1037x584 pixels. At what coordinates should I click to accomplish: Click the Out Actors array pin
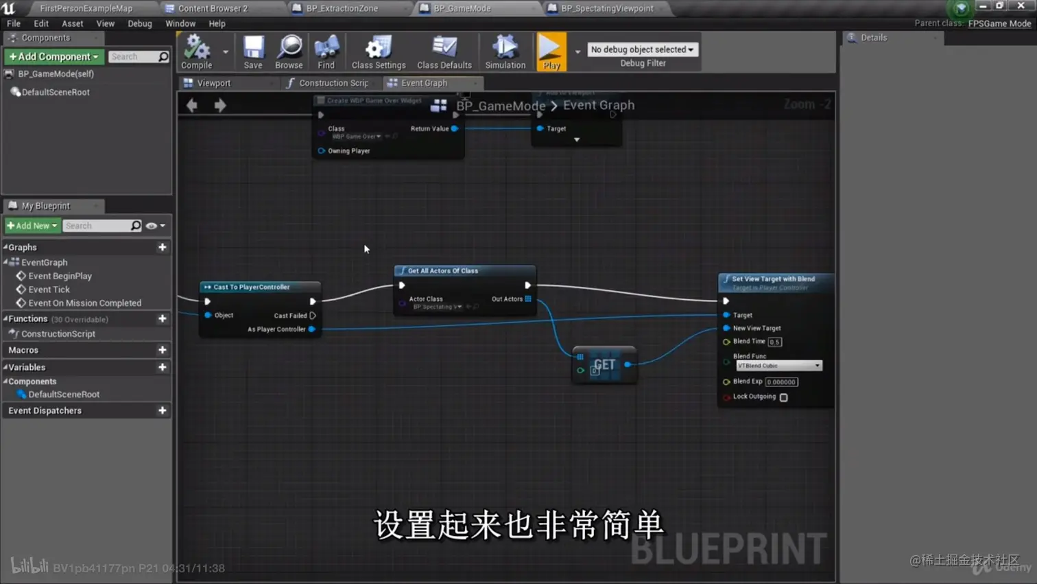(528, 299)
